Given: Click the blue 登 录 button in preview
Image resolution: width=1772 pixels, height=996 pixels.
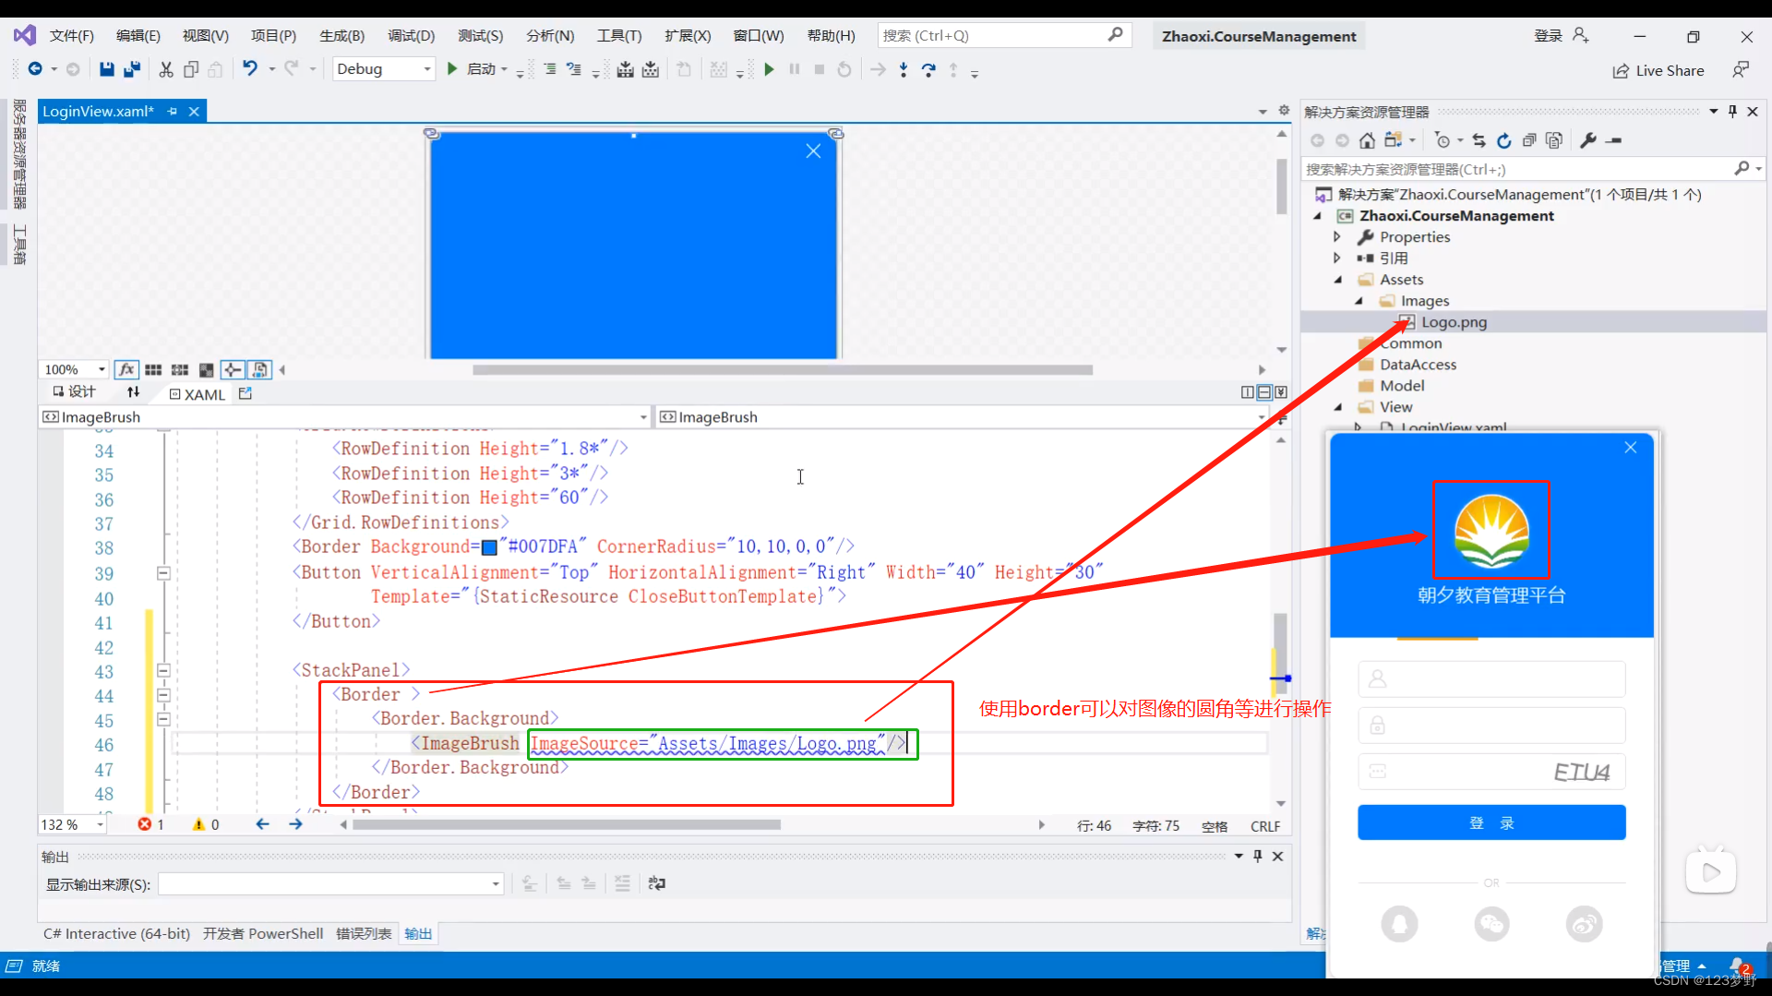Looking at the screenshot, I should pyautogui.click(x=1491, y=822).
